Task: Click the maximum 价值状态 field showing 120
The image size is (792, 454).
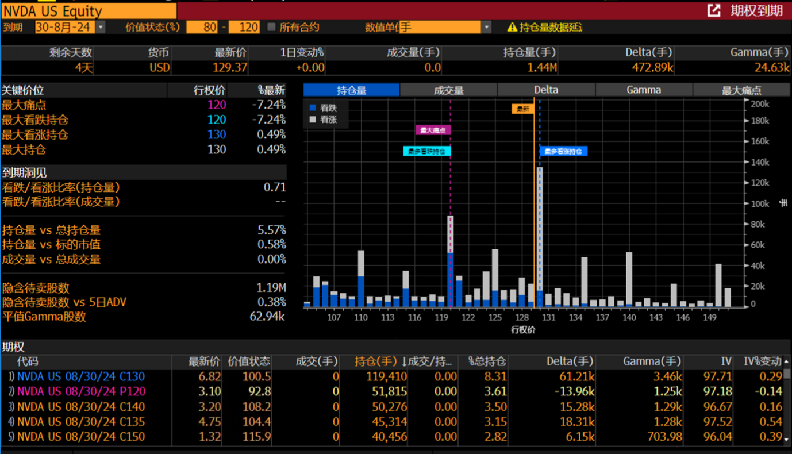Action: pyautogui.click(x=244, y=27)
